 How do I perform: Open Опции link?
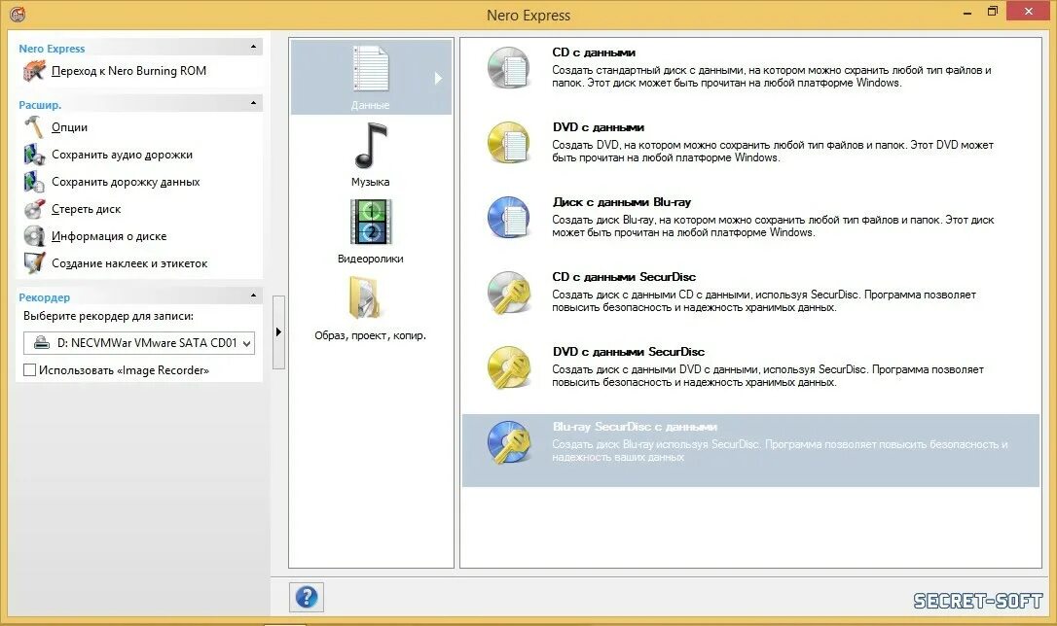tap(69, 127)
